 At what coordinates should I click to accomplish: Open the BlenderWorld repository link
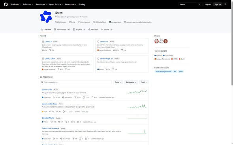pos(48,118)
